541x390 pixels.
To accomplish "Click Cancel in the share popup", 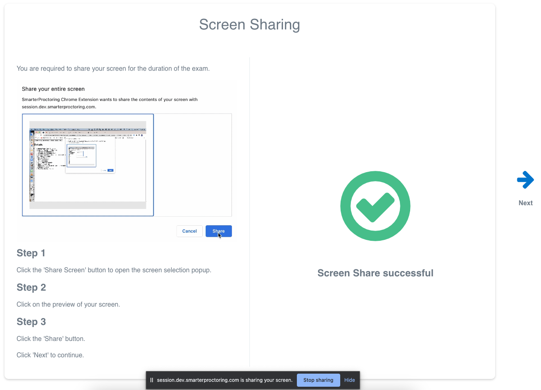I will (x=189, y=231).
